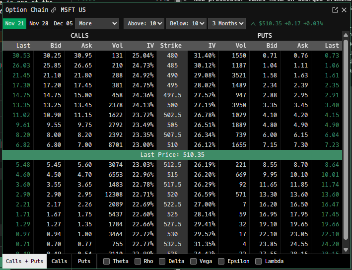Screen dimensions: 352x270
Task: Enable the Rho checkbox
Action: tap(138, 261)
